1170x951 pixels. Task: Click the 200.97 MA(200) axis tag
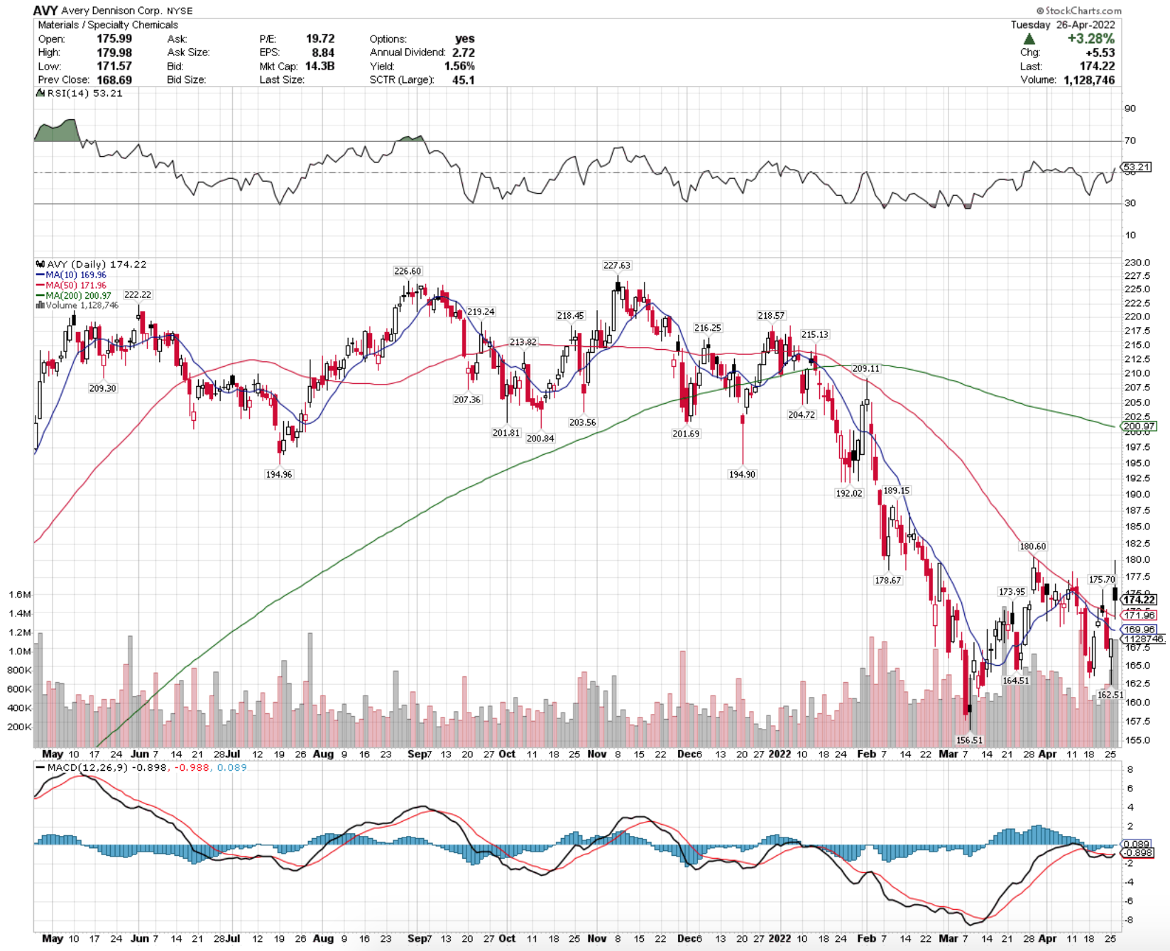[x=1139, y=427]
